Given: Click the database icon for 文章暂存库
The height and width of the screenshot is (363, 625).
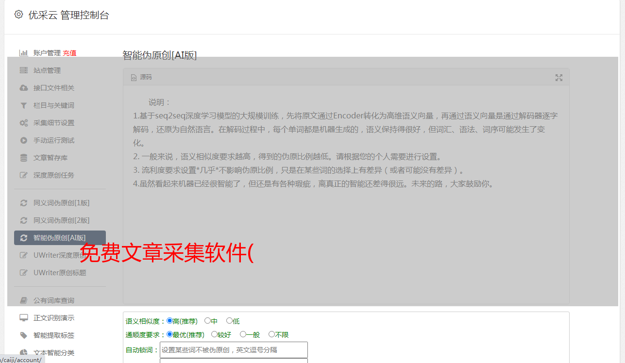Looking at the screenshot, I should [x=23, y=158].
